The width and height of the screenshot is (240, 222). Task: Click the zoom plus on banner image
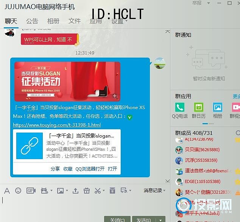(x=115, y=96)
